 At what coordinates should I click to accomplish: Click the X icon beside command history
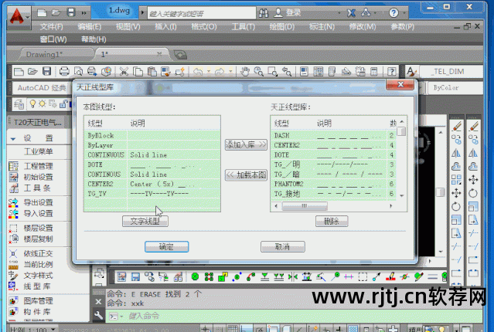[98, 302]
